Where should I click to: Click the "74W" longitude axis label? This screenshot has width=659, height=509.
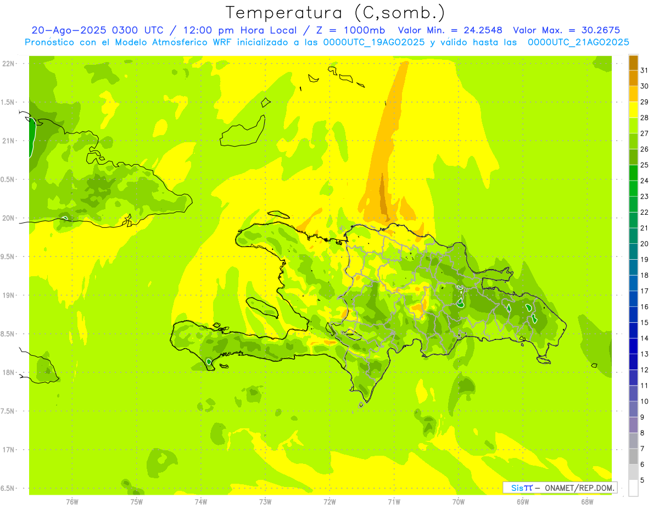tap(200, 502)
